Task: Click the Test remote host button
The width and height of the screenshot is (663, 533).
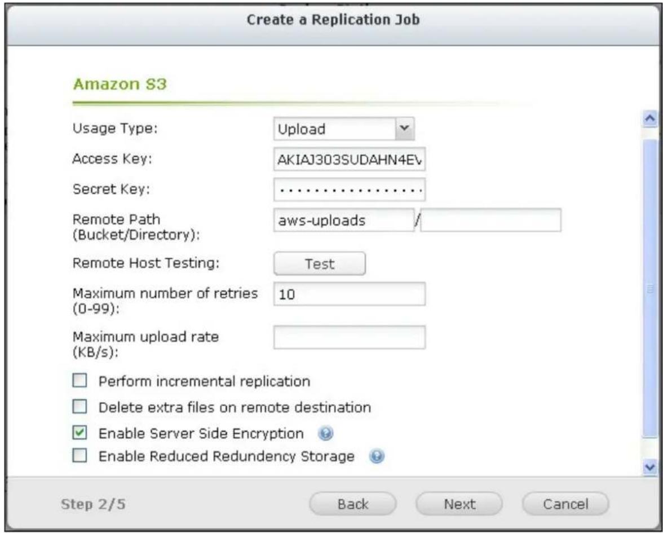Action: (x=320, y=264)
